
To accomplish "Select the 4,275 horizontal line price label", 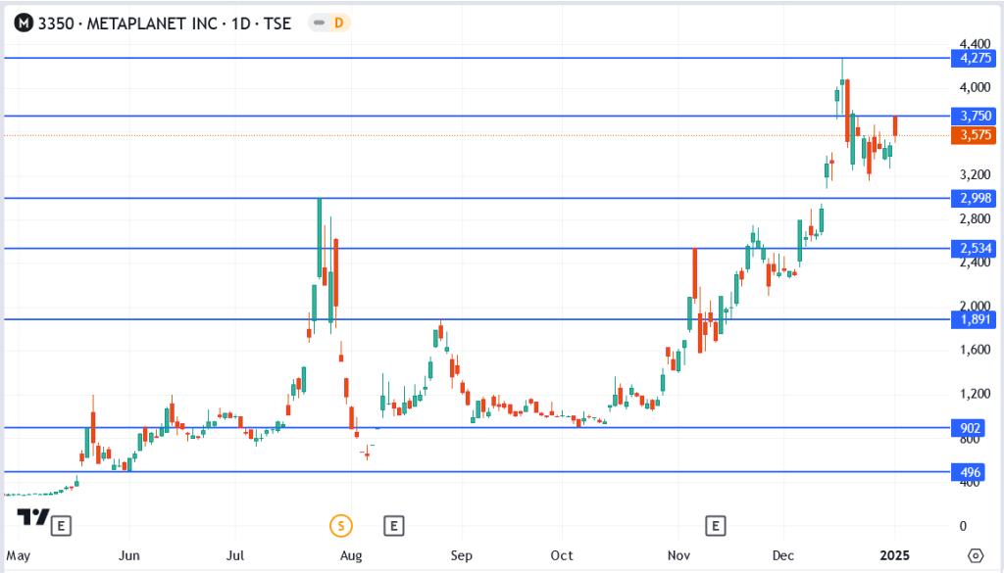I will point(972,59).
